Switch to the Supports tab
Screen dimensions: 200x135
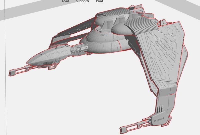coord(82,1)
